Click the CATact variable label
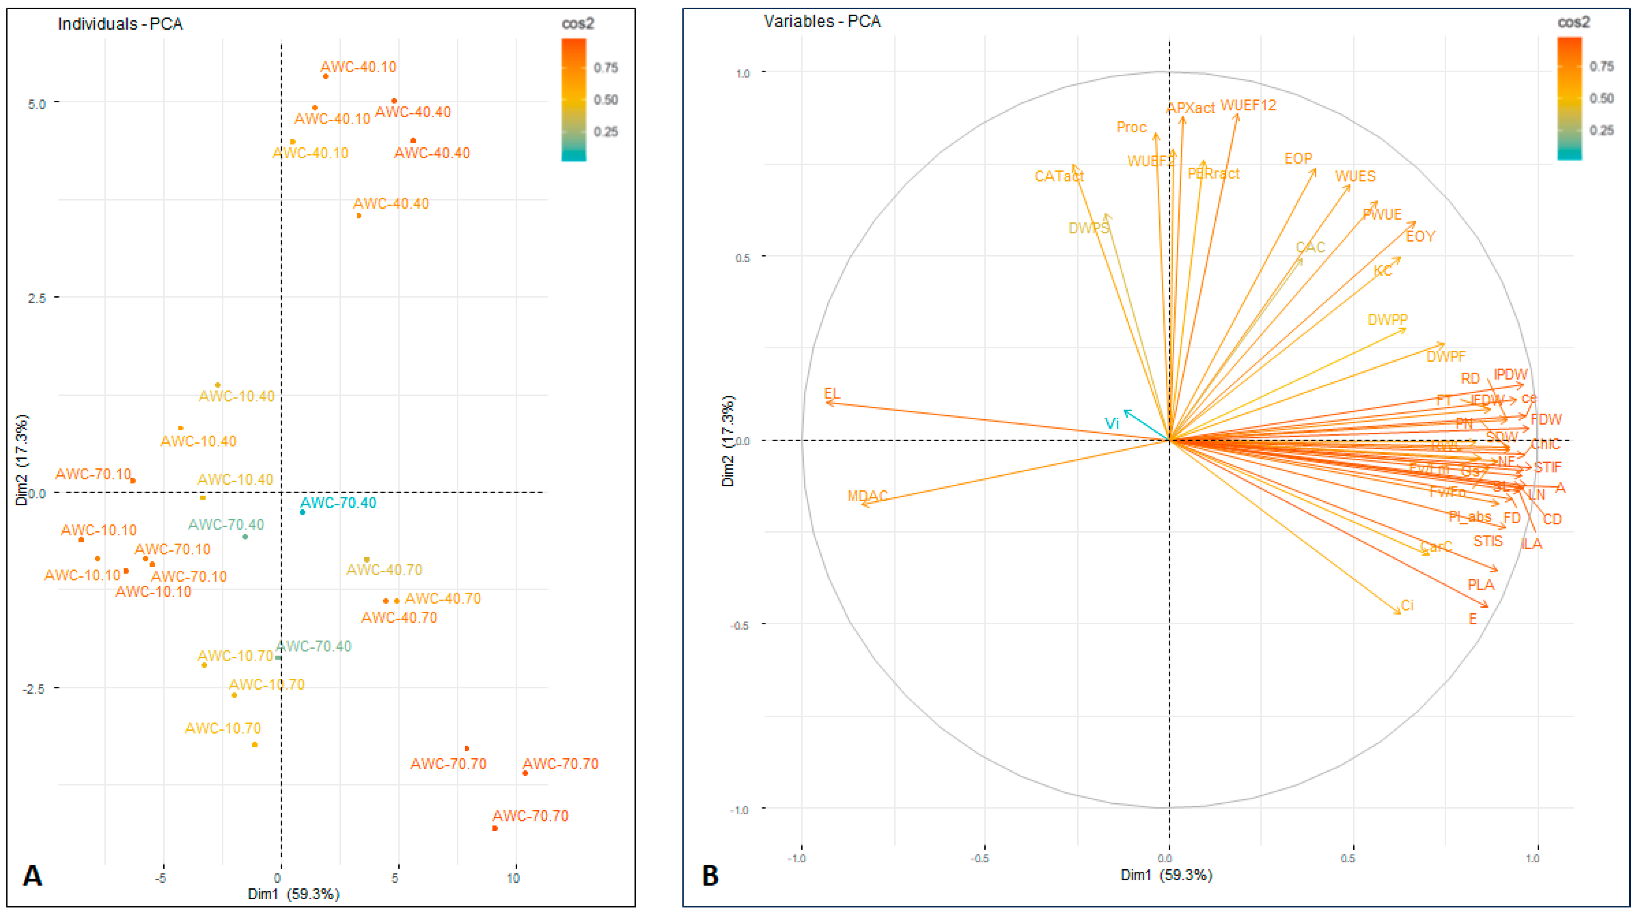This screenshot has width=1640, height=916. tap(1059, 176)
